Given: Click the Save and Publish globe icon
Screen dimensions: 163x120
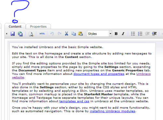Looking at the screenshot, I should (x=20, y=34).
